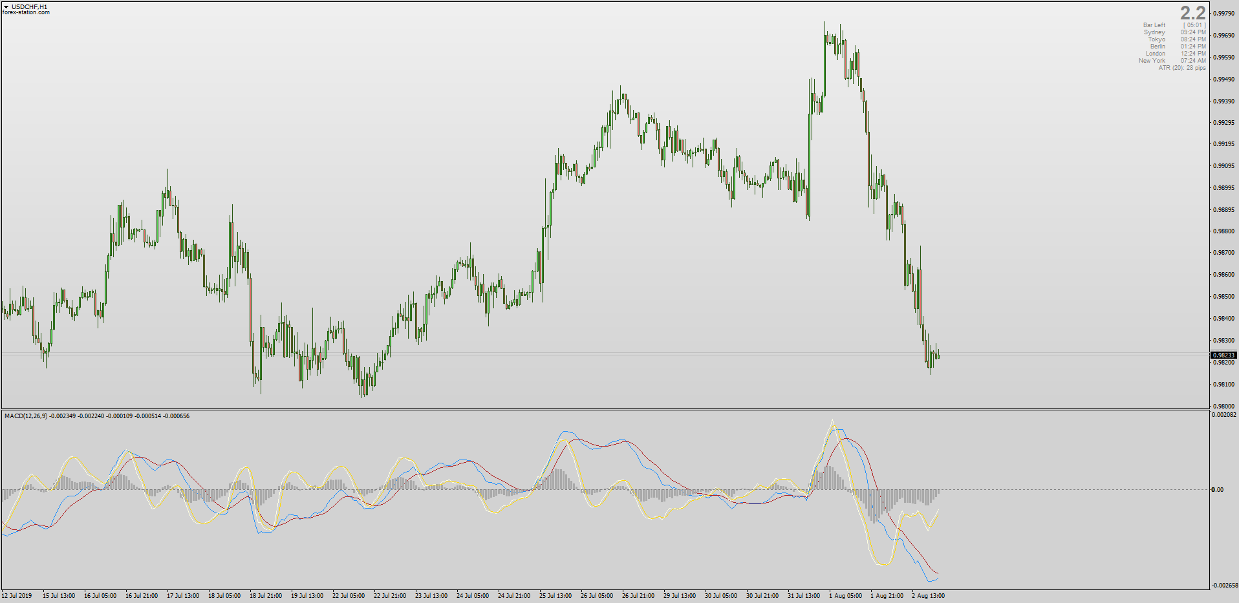Viewport: 1239px width, 603px height.
Task: Click the 31 Jul 13:00 time label
Action: pyautogui.click(x=804, y=596)
